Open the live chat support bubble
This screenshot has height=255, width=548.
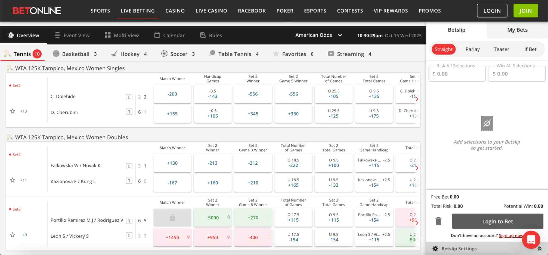pyautogui.click(x=531, y=240)
